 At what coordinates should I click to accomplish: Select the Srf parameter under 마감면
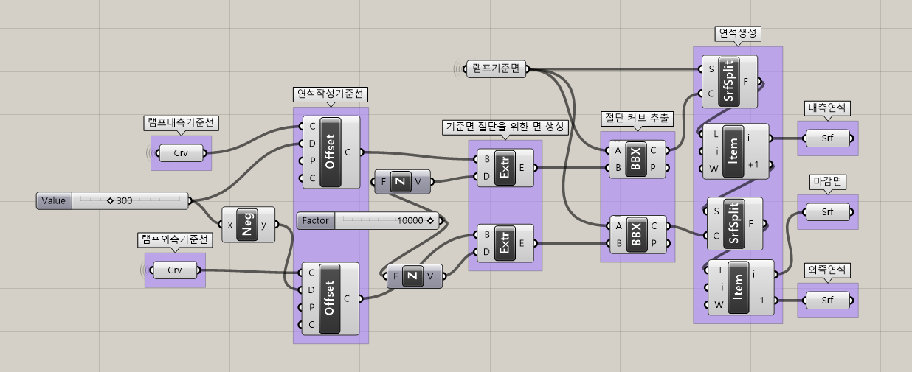(828, 213)
